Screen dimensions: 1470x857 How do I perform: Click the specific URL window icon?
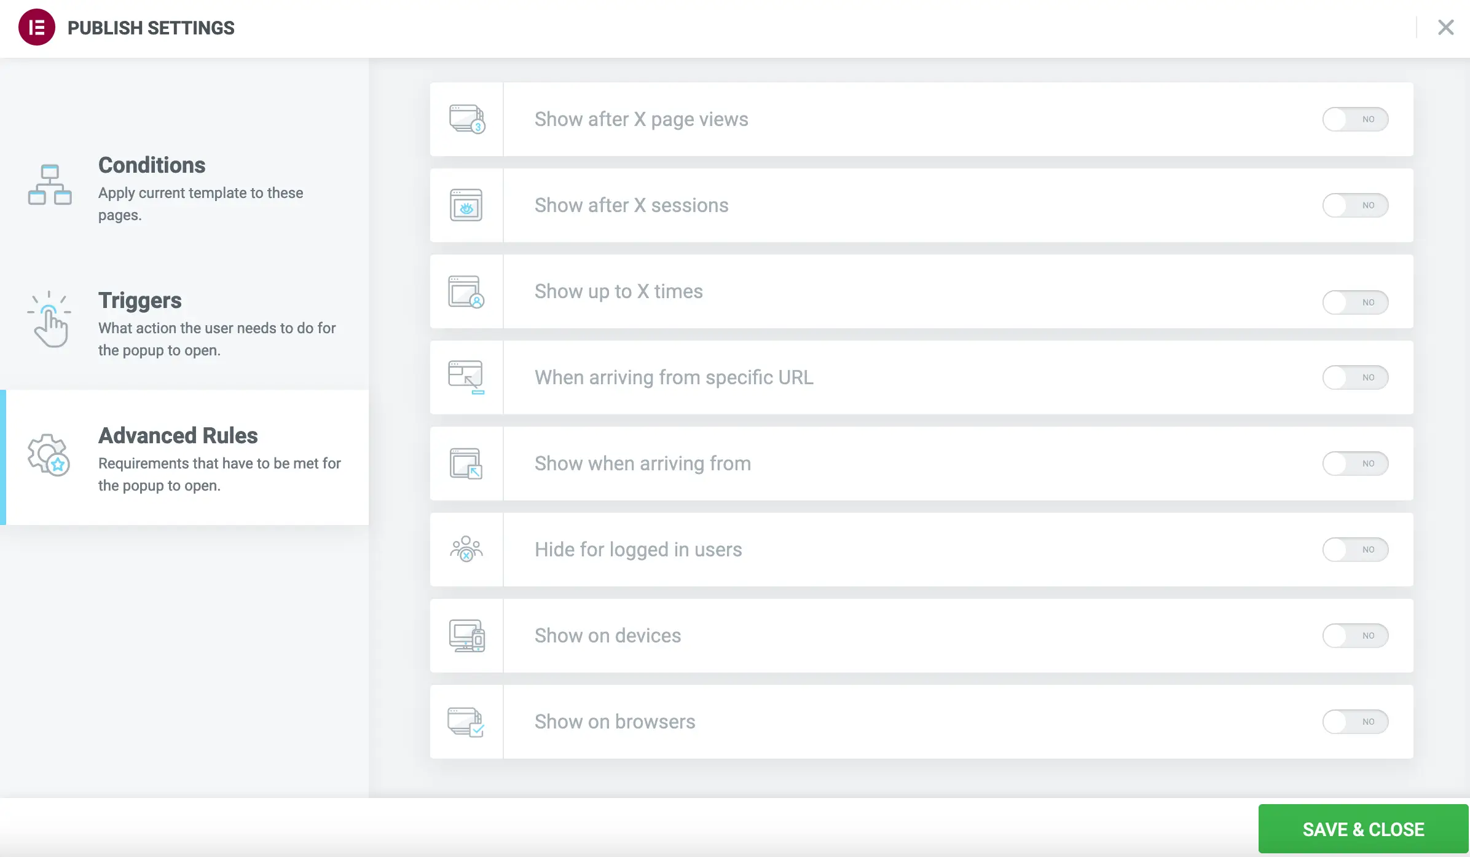[x=467, y=377]
